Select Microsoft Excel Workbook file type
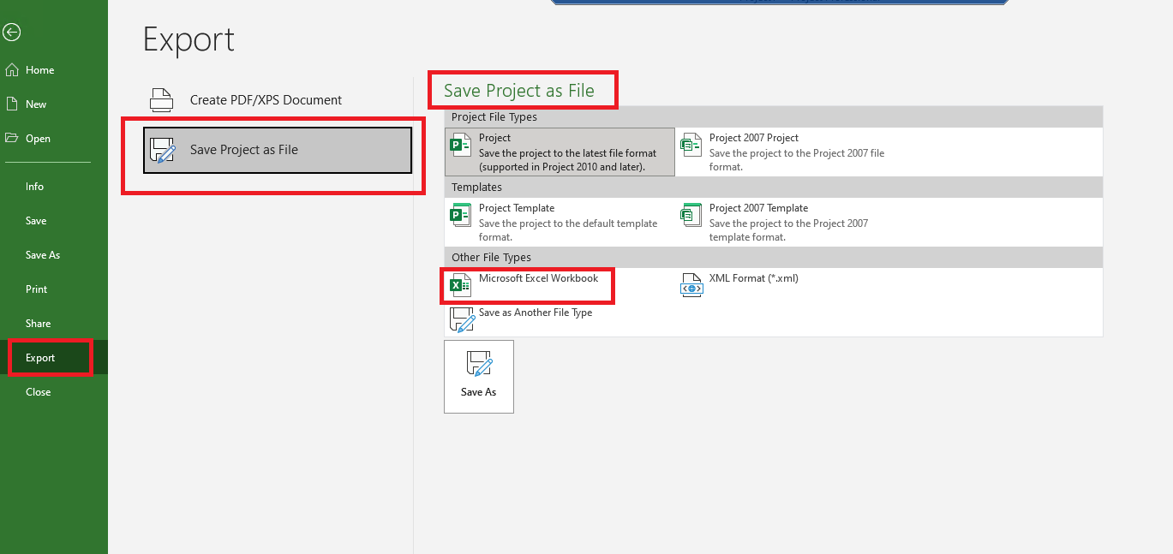Image resolution: width=1173 pixels, height=554 pixels. [560, 285]
